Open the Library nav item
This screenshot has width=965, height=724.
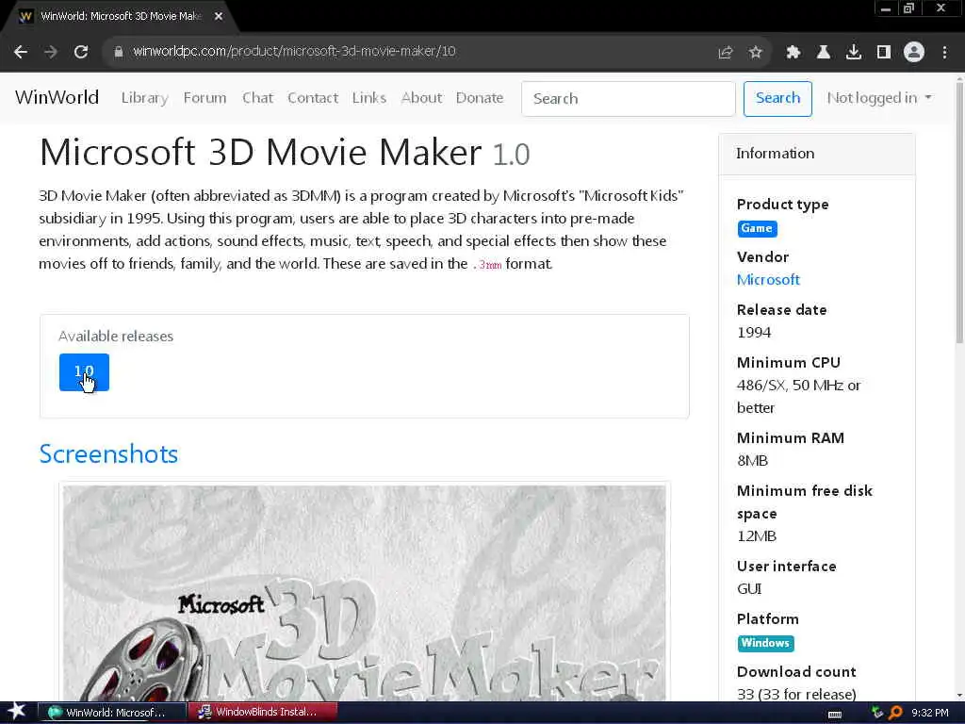[144, 98]
